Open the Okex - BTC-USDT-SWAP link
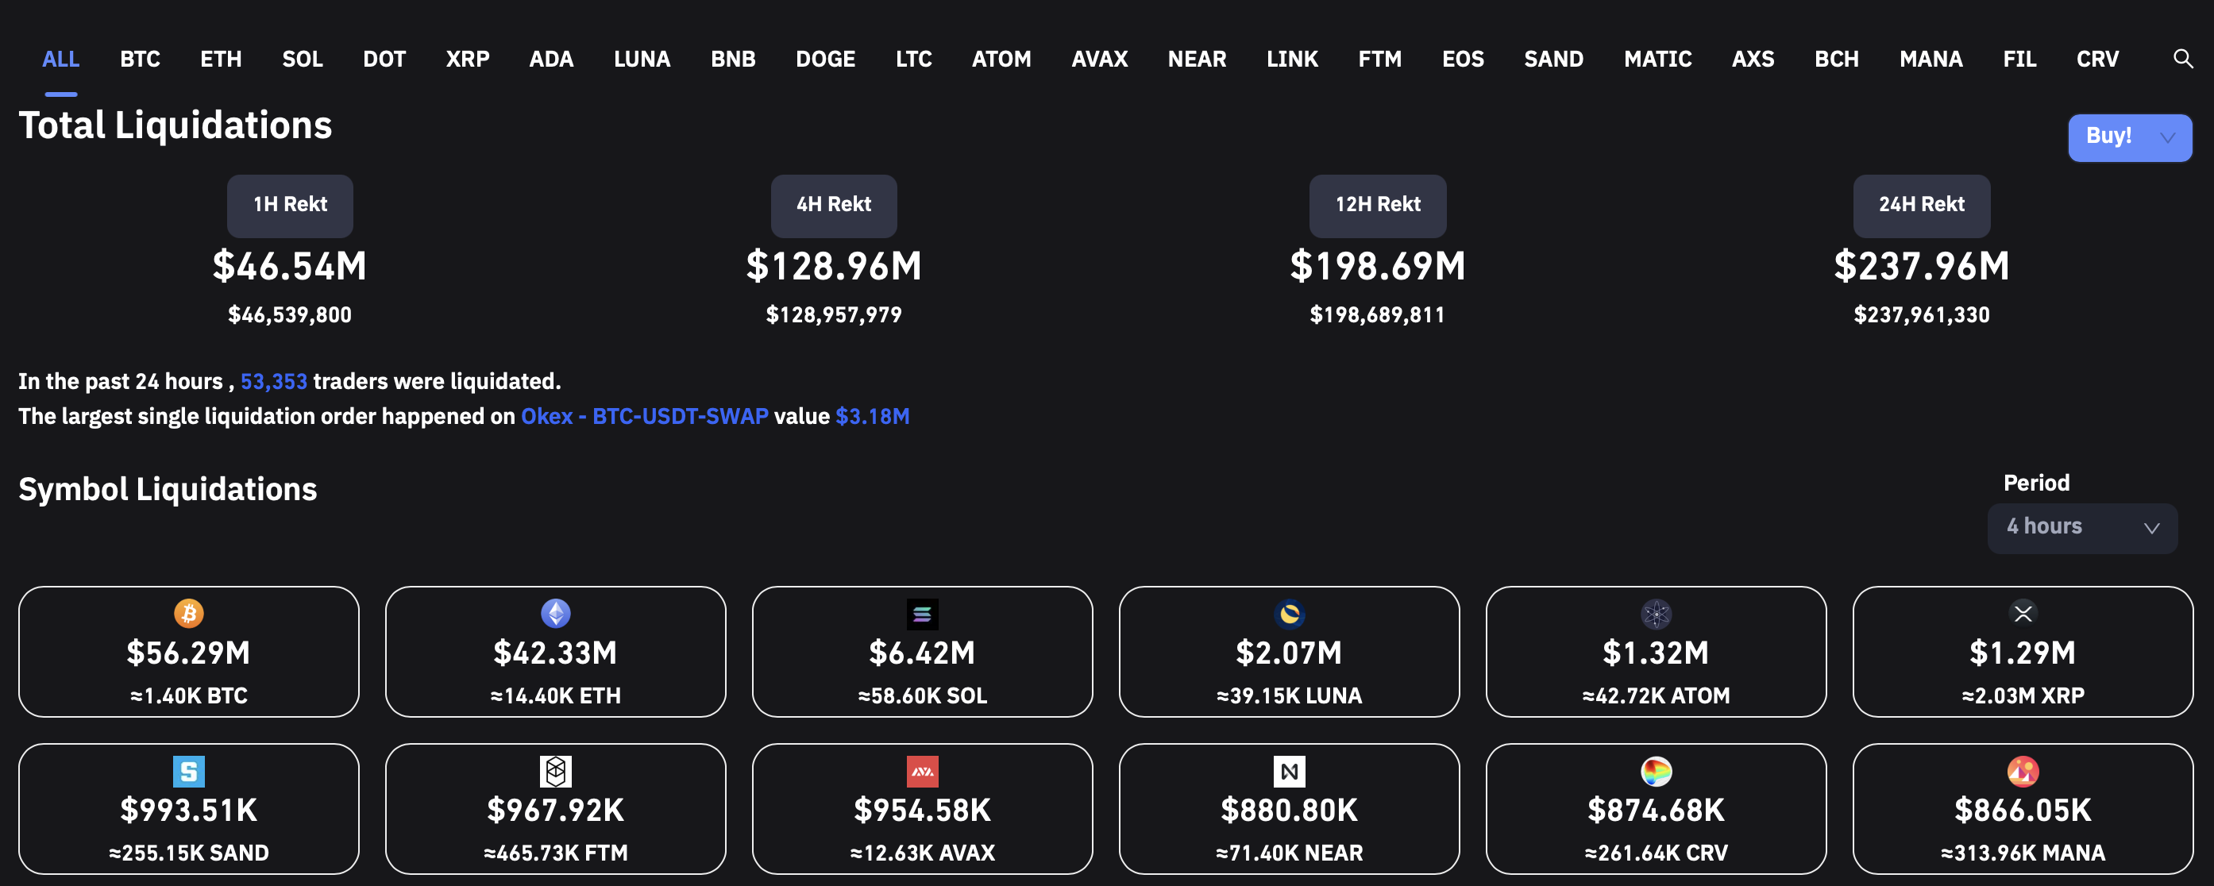 (x=644, y=417)
